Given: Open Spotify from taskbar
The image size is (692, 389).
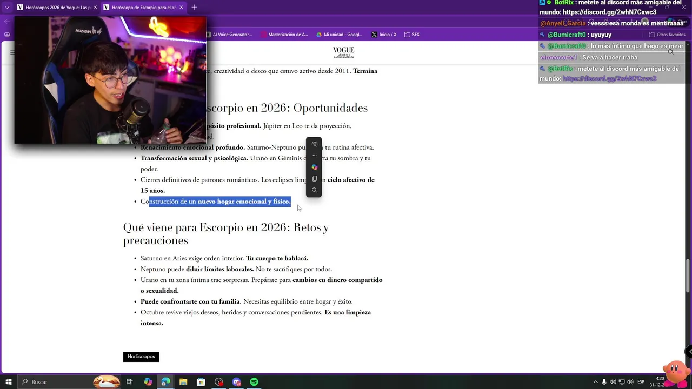Looking at the screenshot, I should pos(254,382).
